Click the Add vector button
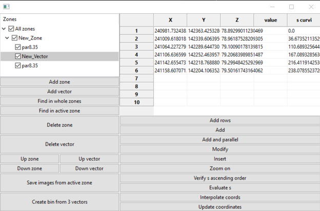320x211 pixels. pyautogui.click(x=59, y=91)
